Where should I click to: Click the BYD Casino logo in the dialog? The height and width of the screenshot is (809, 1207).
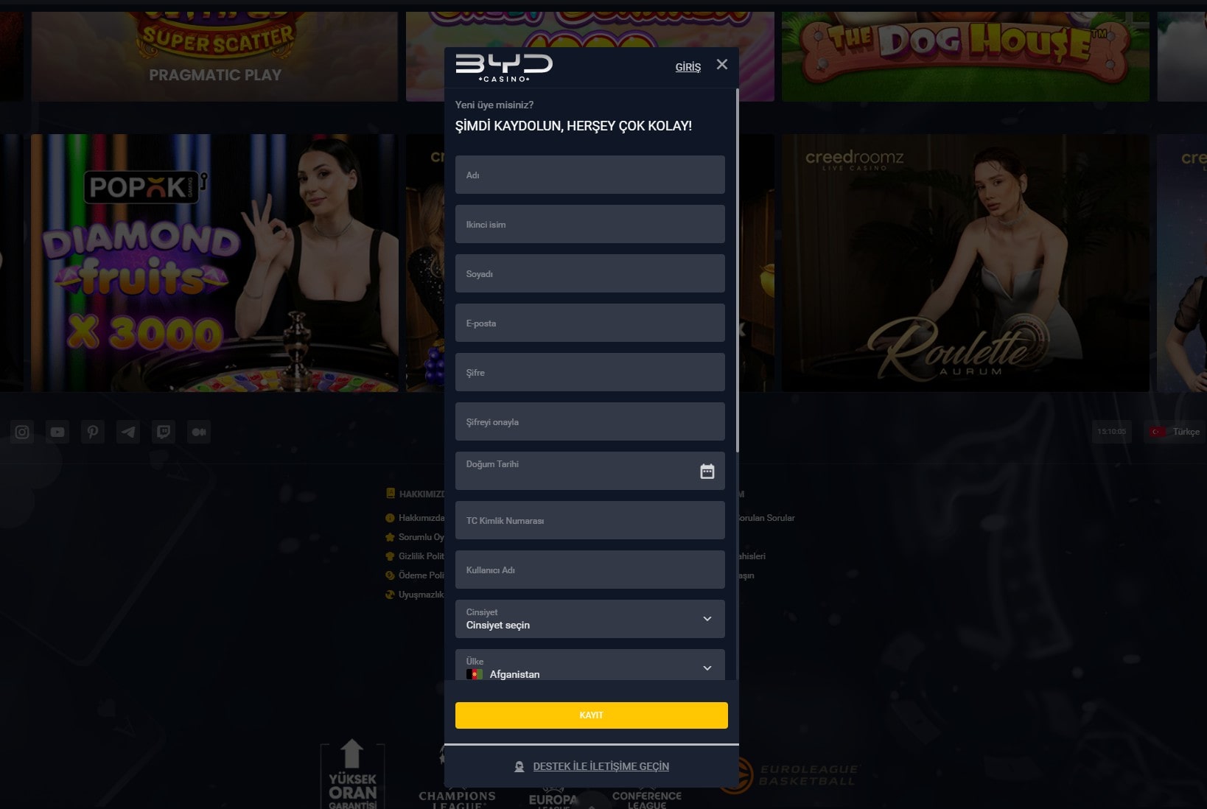pos(504,67)
